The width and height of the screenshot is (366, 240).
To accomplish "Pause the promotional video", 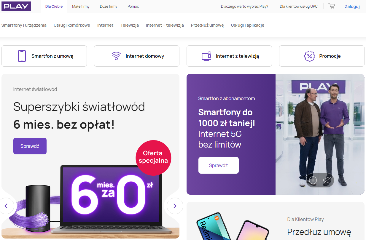I will pos(313,180).
